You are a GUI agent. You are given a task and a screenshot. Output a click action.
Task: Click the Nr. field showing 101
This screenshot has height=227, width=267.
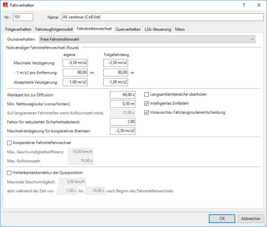pos(23,17)
